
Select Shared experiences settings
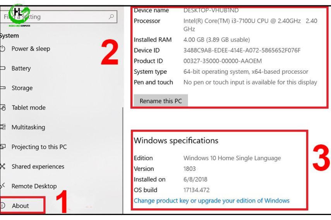38,166
